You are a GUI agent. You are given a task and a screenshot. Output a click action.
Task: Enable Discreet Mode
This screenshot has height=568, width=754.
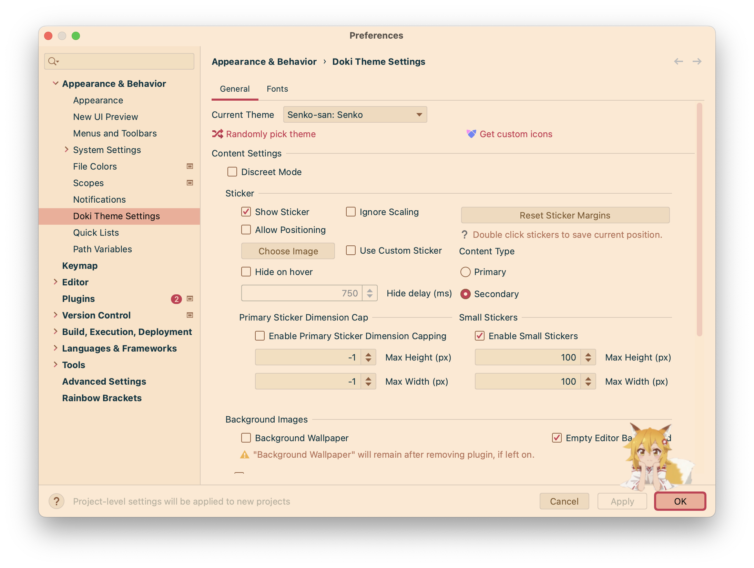tap(232, 172)
